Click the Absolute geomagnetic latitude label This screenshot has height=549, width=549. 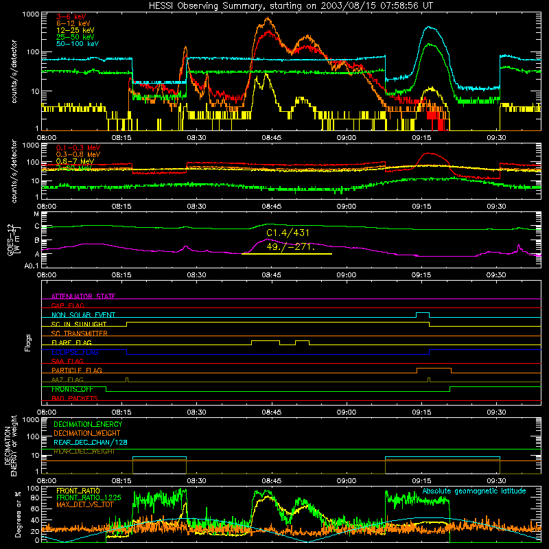474,491
